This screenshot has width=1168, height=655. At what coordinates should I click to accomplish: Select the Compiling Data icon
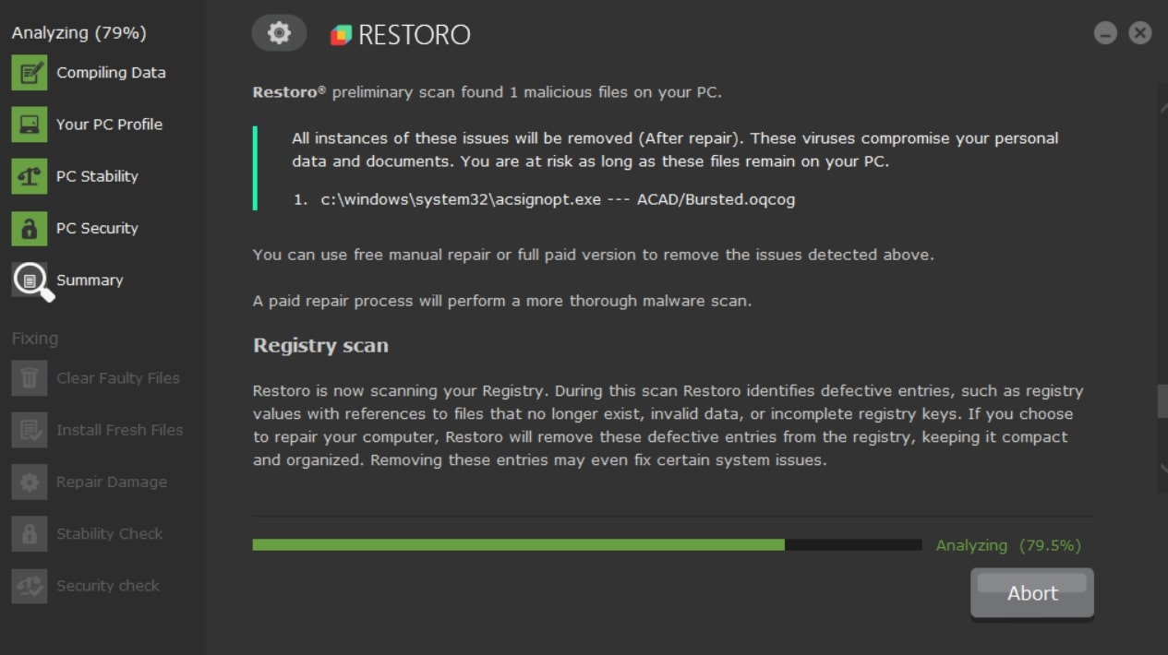(30, 73)
